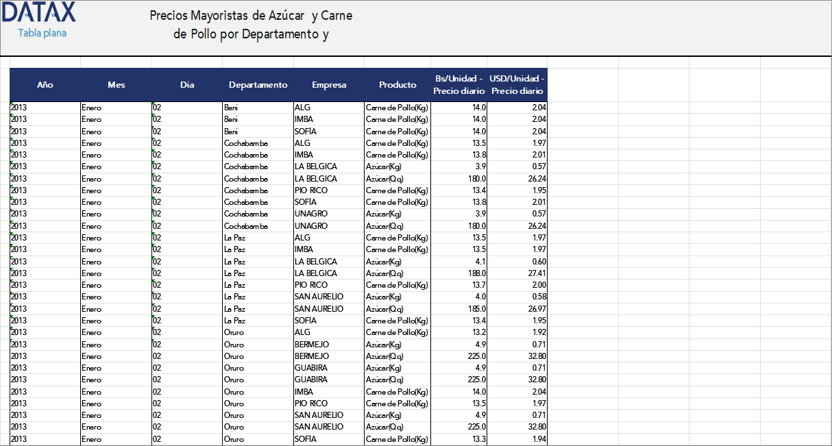Select the "USD/Unidad - Precio diario" header
832x446 pixels.
coord(516,84)
